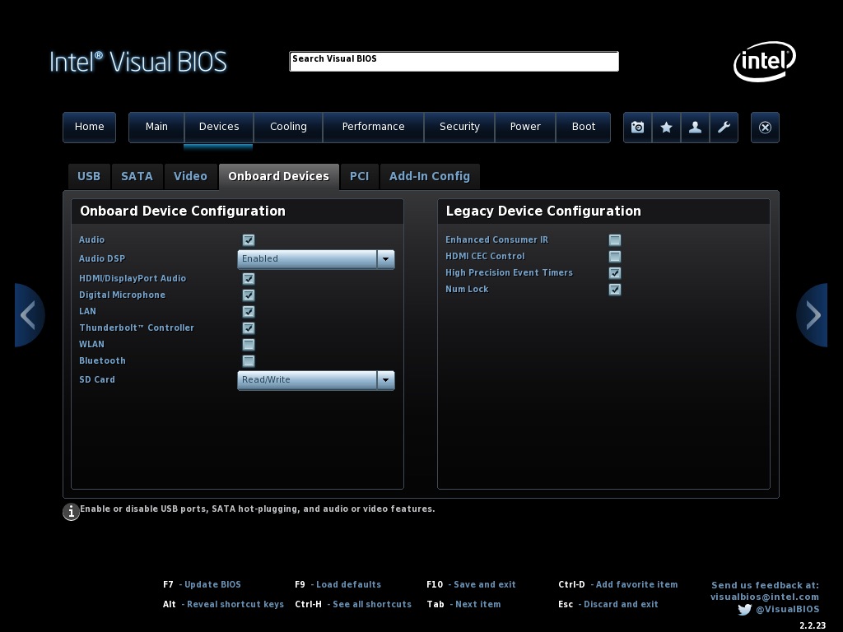Image resolution: width=843 pixels, height=632 pixels.
Task: Click Next item link
Action: click(478, 605)
